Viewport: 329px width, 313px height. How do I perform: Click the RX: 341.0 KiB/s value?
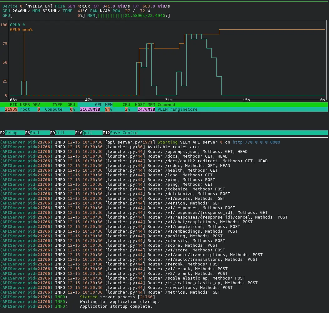click(x=111, y=6)
